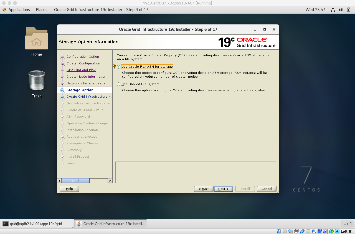
Task: Switch to Oracle Grid Infrastructure installer taskbar item
Action: 111,224
